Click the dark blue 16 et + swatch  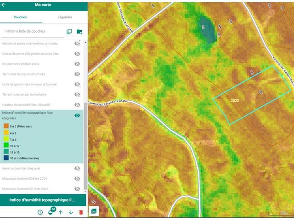(x=6, y=158)
